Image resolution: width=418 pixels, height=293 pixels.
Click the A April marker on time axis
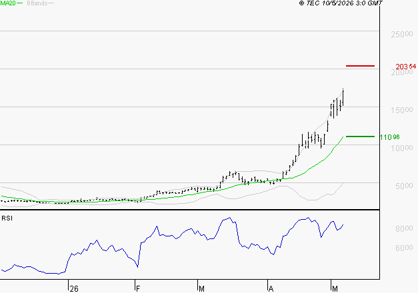click(x=271, y=288)
